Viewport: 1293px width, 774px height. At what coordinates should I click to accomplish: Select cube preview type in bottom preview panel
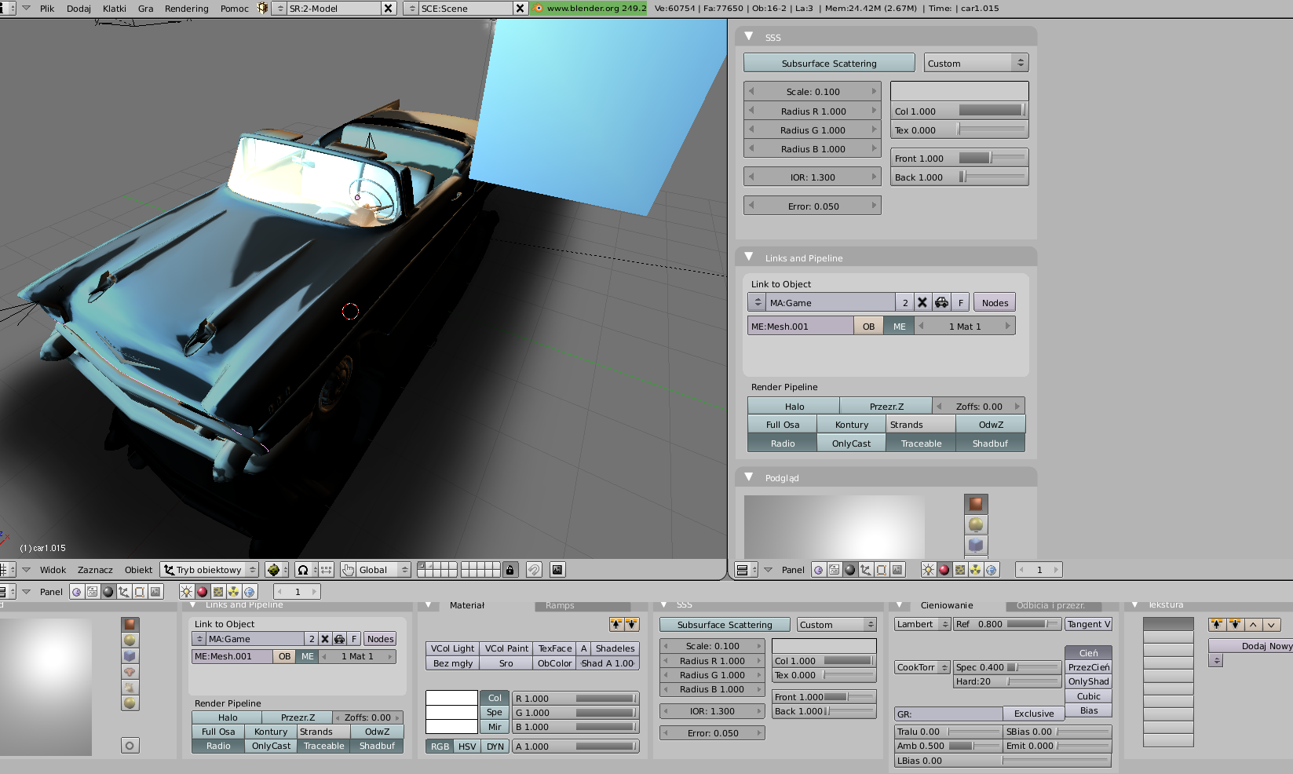pos(130,655)
